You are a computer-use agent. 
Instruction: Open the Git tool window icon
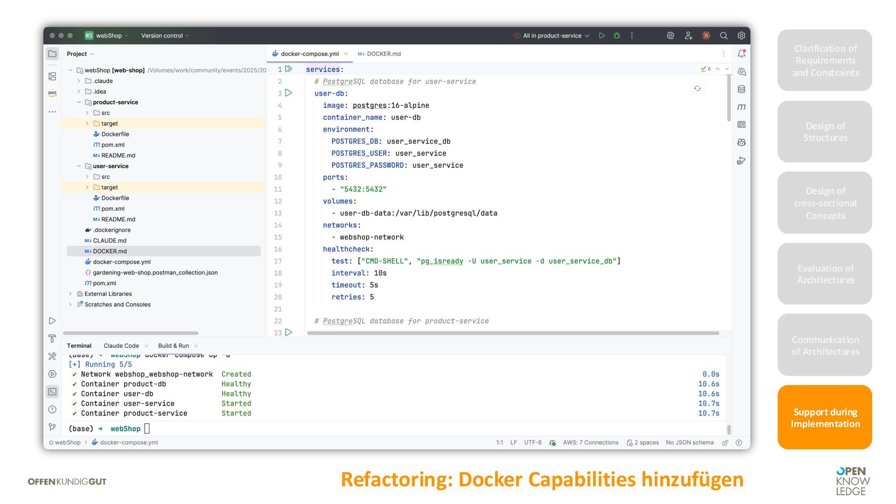point(52,427)
